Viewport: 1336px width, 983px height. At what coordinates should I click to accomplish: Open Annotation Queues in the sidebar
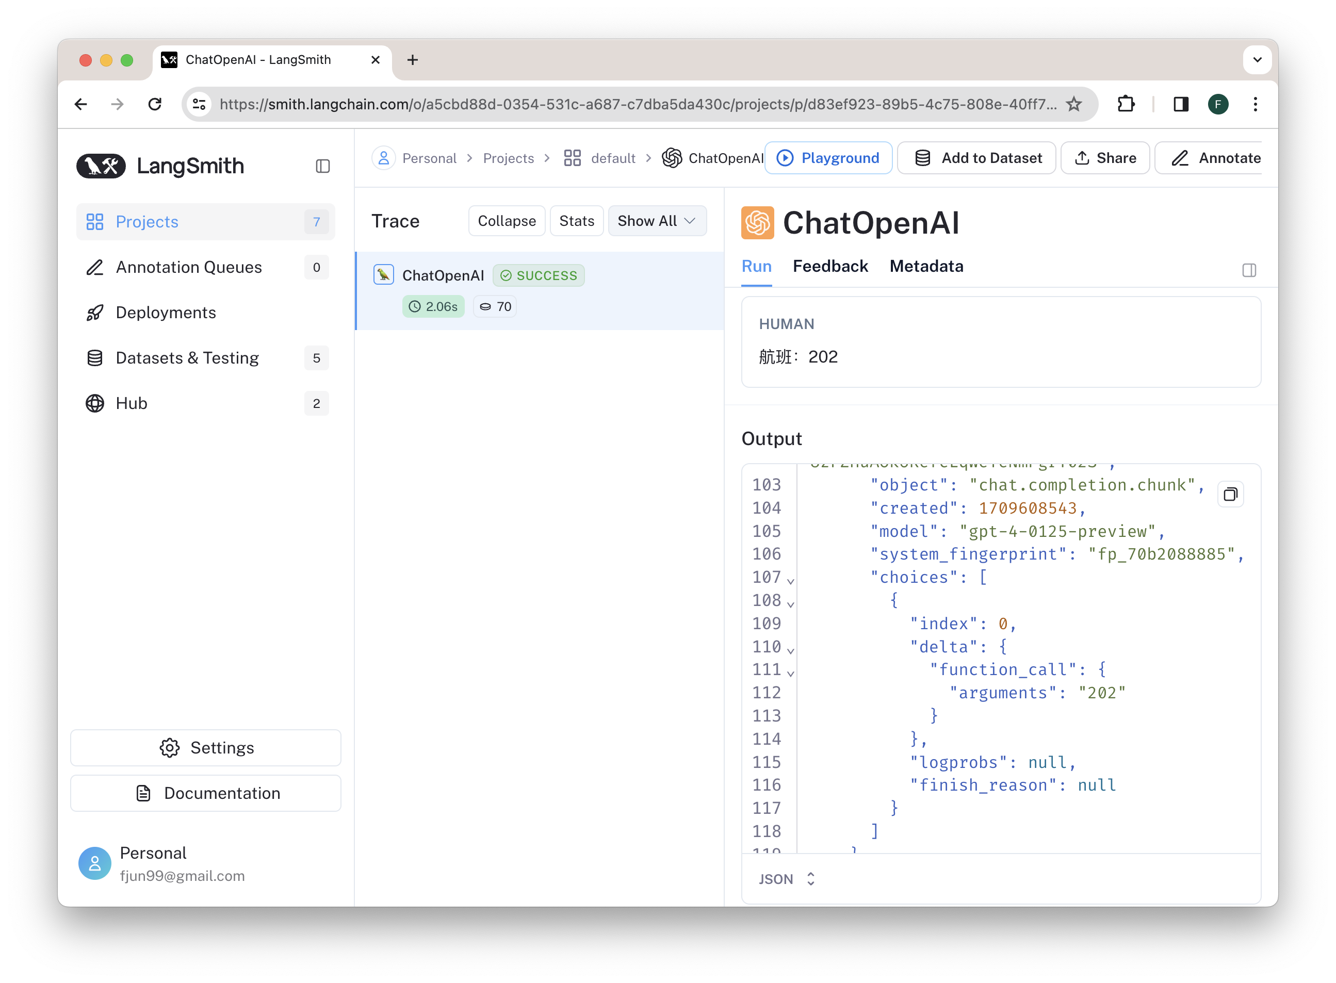[205, 267]
